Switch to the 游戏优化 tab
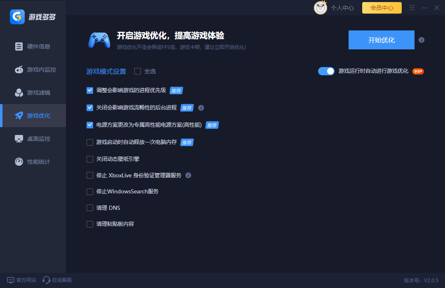The image size is (445, 288). pos(33,116)
